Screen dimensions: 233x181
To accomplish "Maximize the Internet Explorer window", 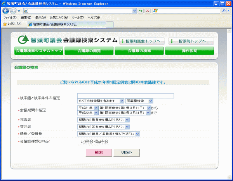I will point(223,3).
